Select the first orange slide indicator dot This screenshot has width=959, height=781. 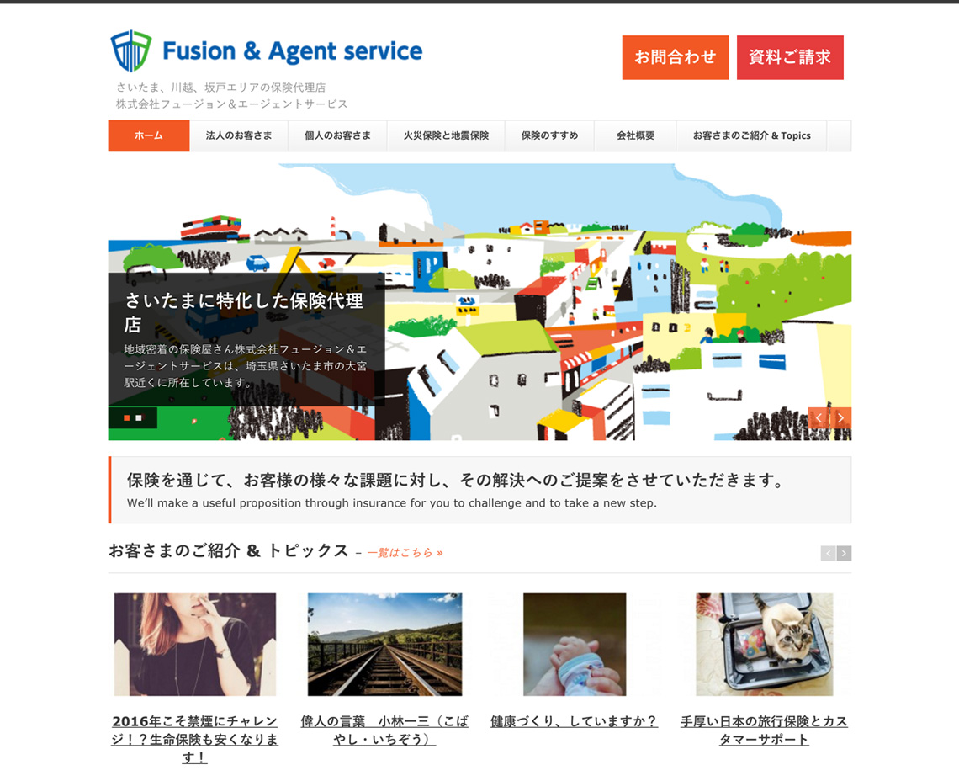pos(126,418)
